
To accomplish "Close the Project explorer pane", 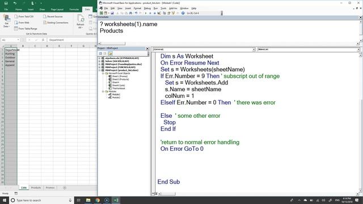I will coord(147,48).
